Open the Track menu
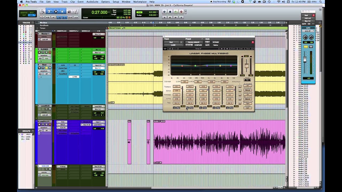 [x=64, y=2]
